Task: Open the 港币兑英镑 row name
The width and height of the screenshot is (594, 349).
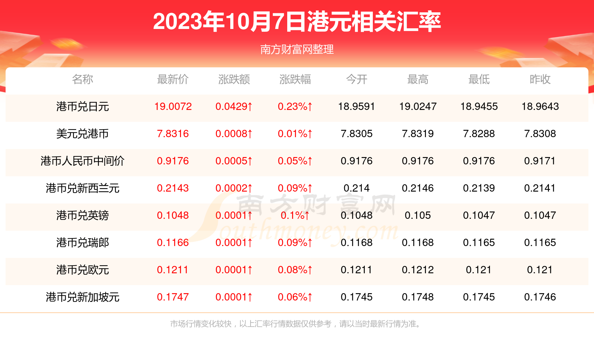Action: [x=82, y=215]
